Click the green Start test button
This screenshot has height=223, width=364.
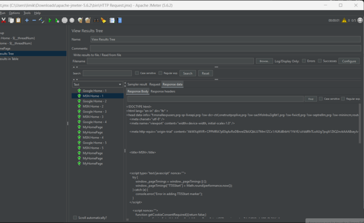(50, 21)
